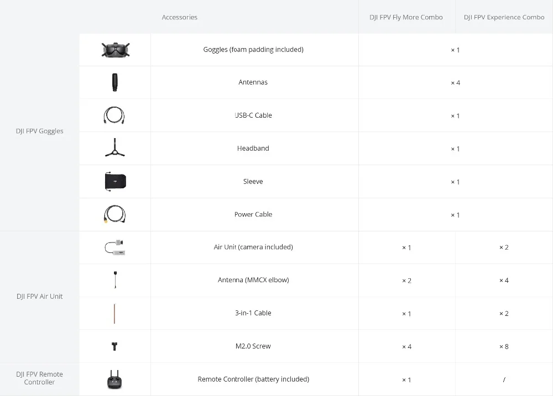Click the DJI FPV Air Unit category label
The width and height of the screenshot is (553, 396).
[39, 296]
